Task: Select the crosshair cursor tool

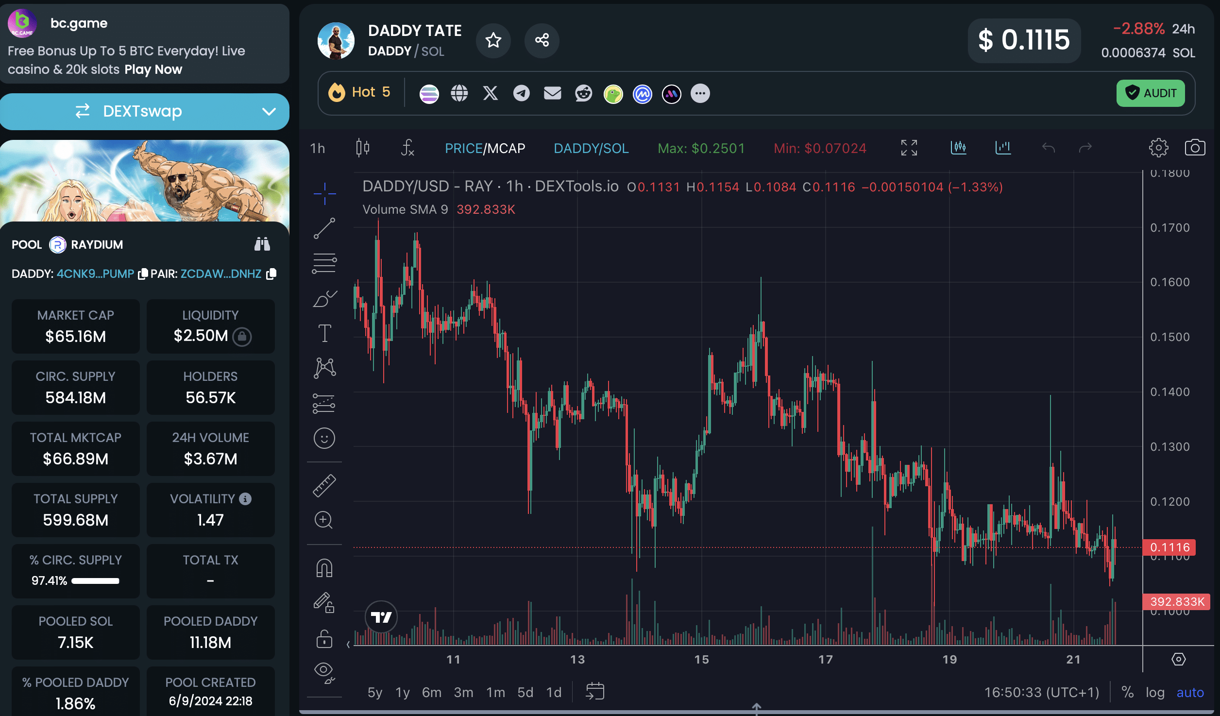Action: [x=324, y=194]
